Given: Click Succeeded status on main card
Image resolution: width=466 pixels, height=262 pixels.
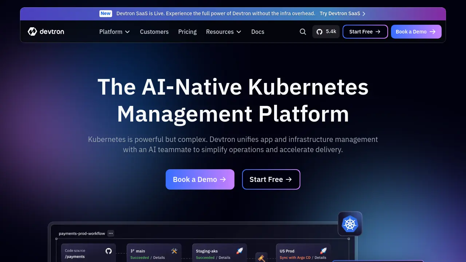Looking at the screenshot, I should (x=140, y=258).
